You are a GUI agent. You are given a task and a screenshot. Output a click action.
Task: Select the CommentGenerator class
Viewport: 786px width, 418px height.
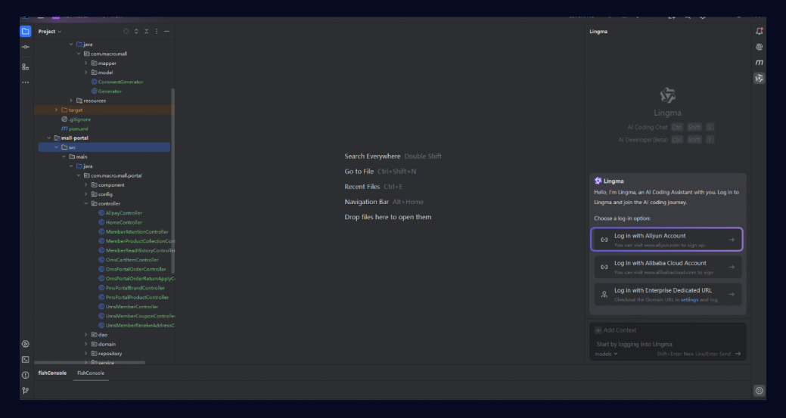pyautogui.click(x=120, y=82)
